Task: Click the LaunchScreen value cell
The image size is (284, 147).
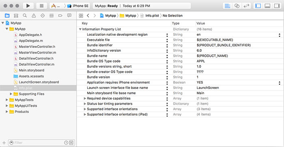Action: pos(208,88)
